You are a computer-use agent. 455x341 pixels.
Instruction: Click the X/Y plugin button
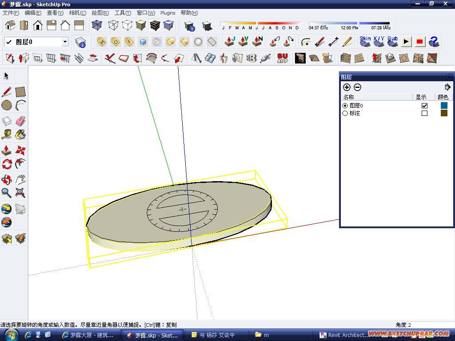click(379, 42)
